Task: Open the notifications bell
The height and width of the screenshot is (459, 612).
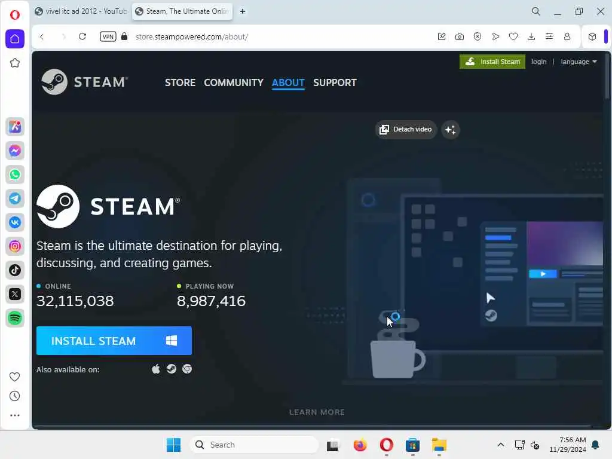Action: [x=596, y=445]
